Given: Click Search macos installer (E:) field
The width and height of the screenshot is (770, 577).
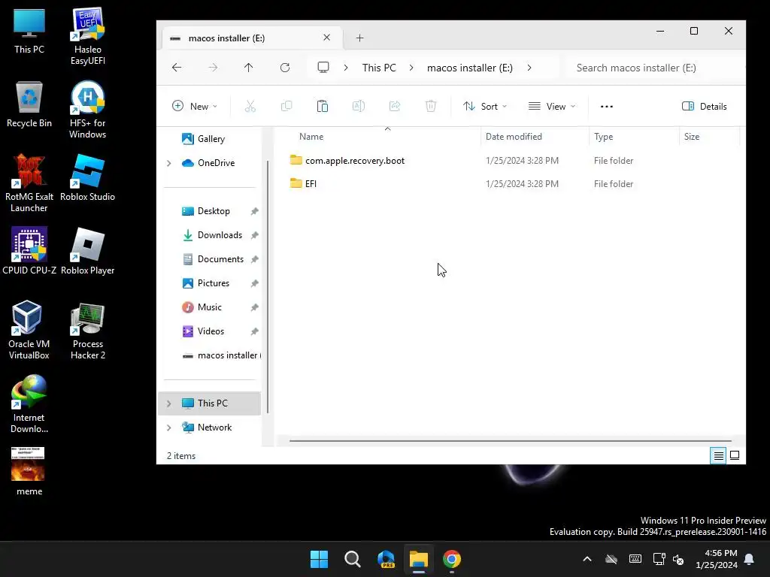Looking at the screenshot, I should [655, 68].
